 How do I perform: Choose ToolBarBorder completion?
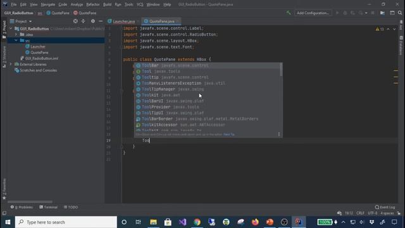[207, 119]
